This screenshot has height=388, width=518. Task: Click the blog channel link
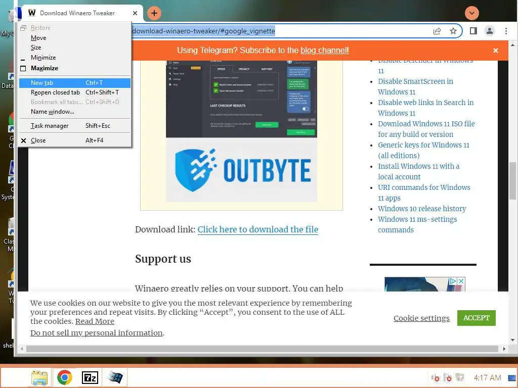click(x=324, y=51)
